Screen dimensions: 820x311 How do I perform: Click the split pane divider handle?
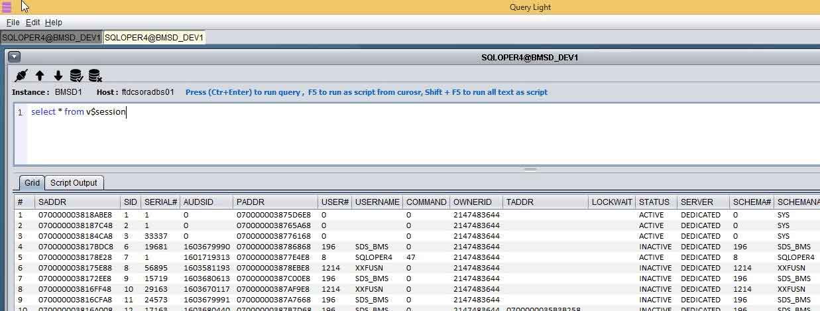tap(530, 169)
